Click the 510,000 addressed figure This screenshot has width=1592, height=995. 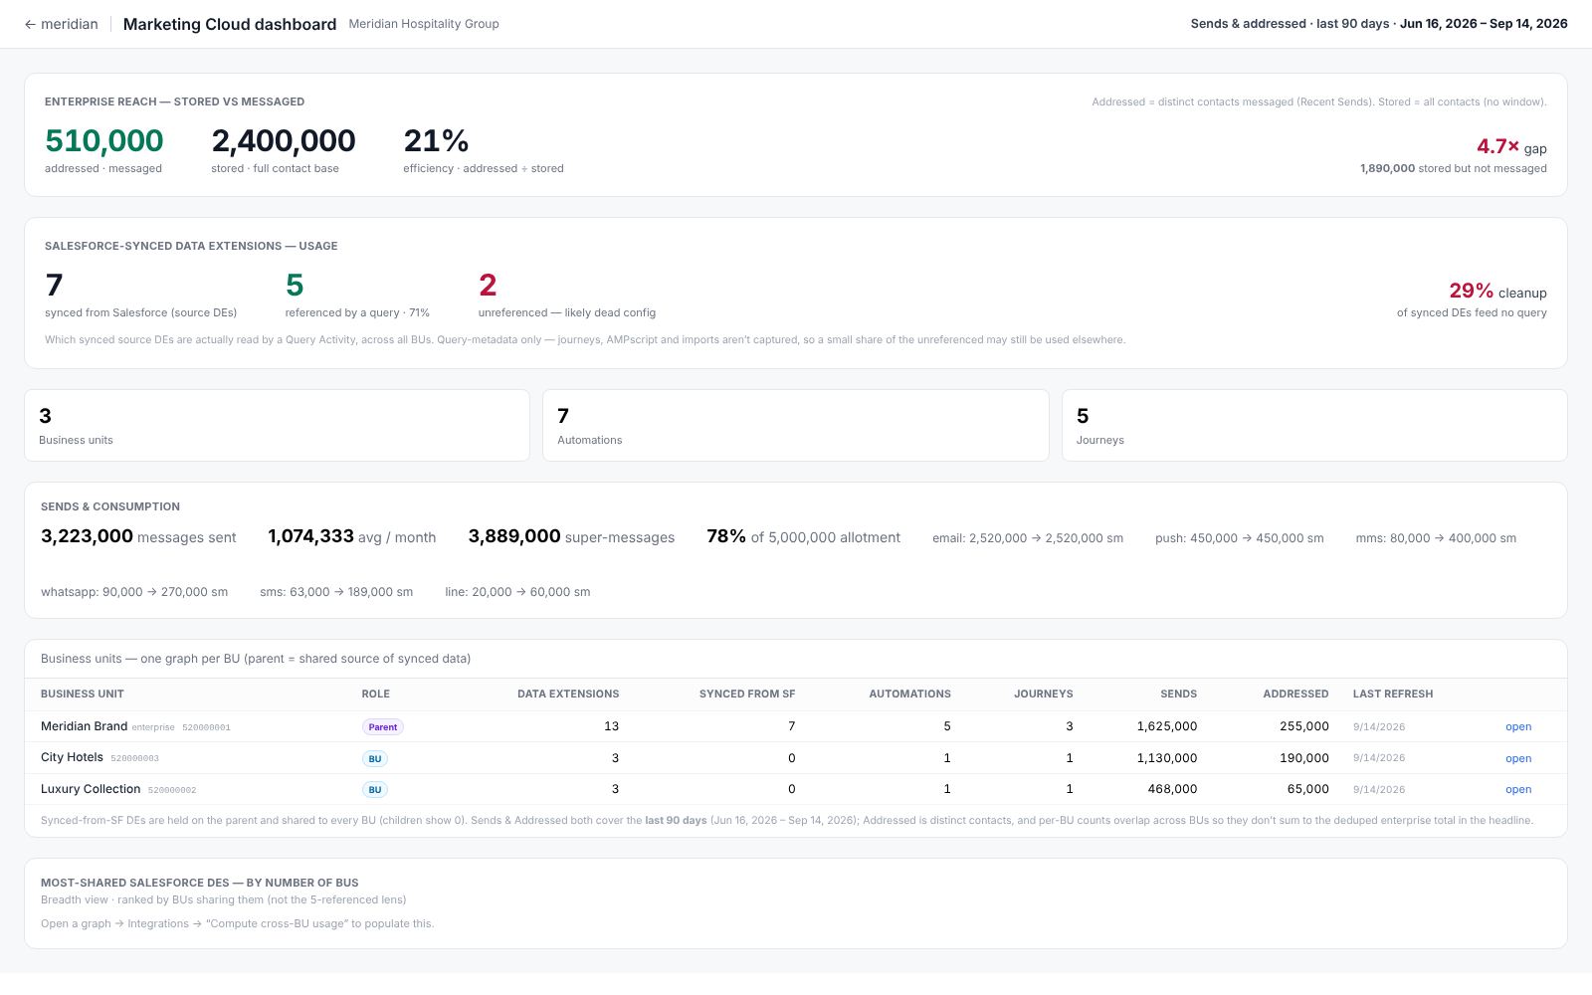click(104, 141)
